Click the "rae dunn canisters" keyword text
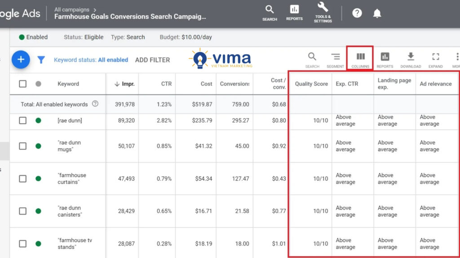The width and height of the screenshot is (460, 258). click(x=70, y=211)
